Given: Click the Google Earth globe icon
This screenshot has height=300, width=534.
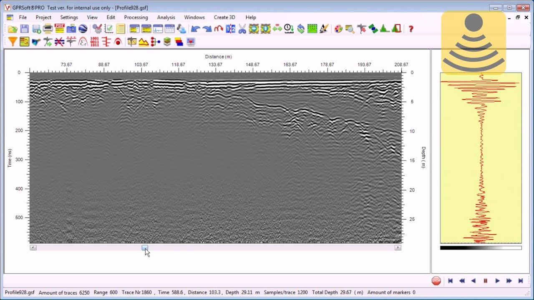Looking at the screenshot, I should [83, 29].
